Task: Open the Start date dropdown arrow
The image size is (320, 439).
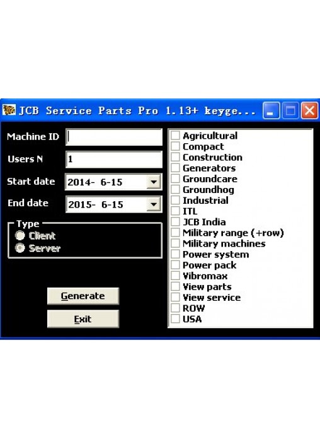Action: (154, 182)
